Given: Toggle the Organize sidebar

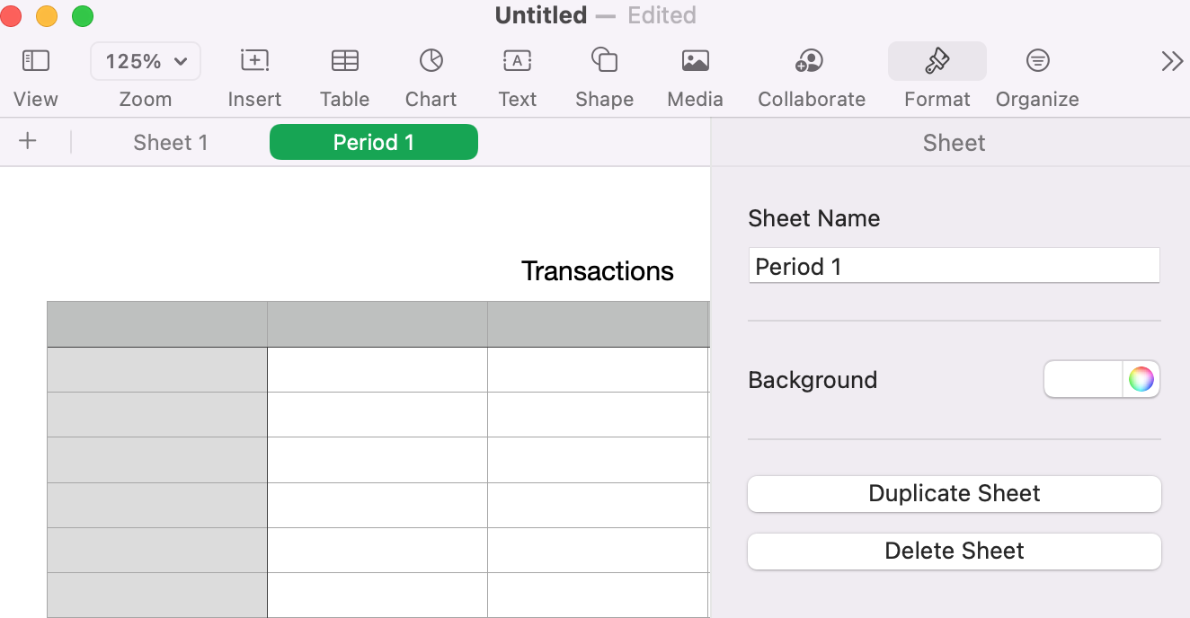Looking at the screenshot, I should click(x=1037, y=61).
